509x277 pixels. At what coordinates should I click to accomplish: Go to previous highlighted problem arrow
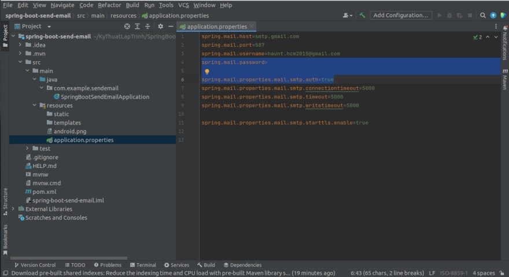point(488,37)
